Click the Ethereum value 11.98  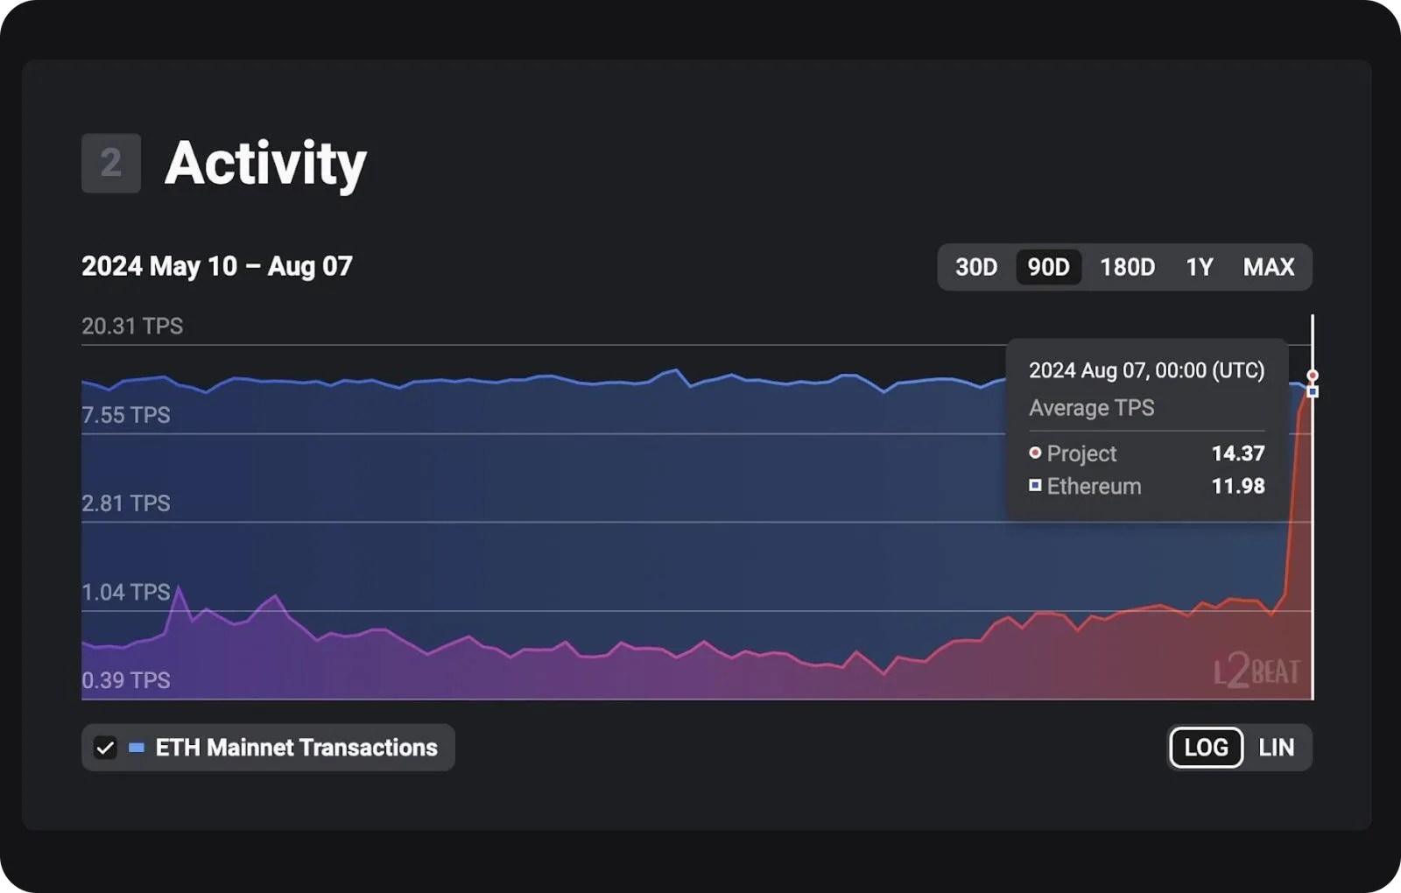tap(1238, 486)
